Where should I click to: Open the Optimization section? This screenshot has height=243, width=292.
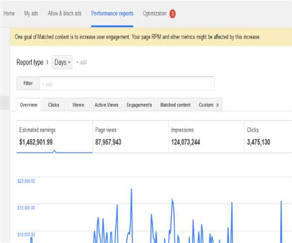pos(154,14)
